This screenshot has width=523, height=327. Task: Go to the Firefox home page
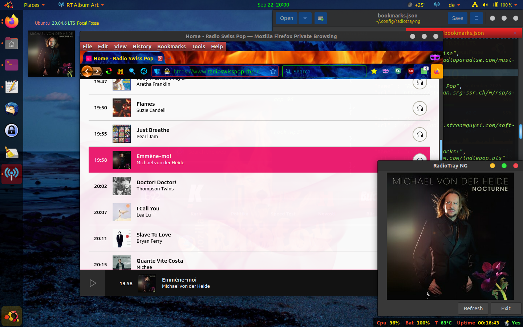click(144, 71)
